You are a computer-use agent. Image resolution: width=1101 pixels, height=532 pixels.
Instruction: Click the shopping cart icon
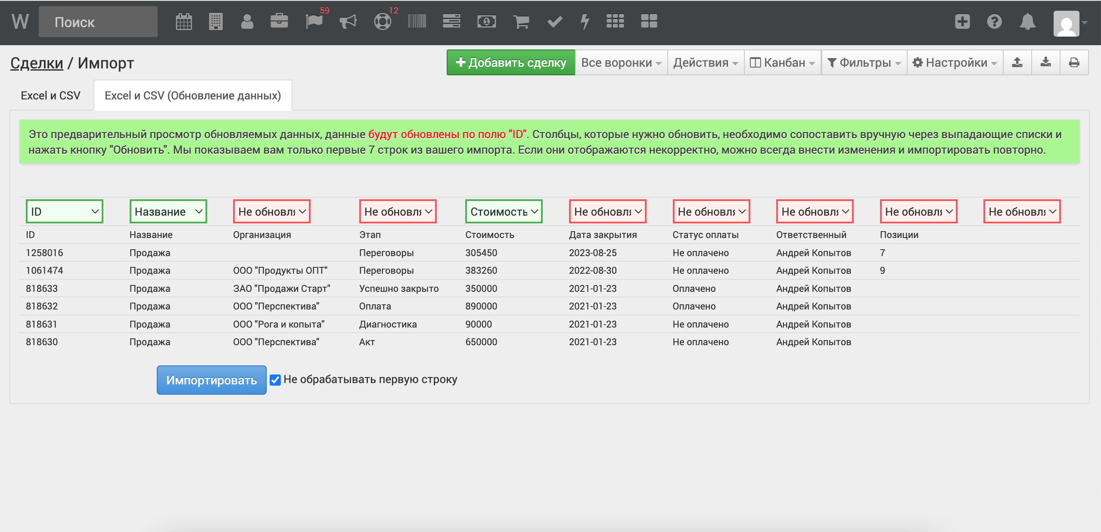[x=521, y=22]
